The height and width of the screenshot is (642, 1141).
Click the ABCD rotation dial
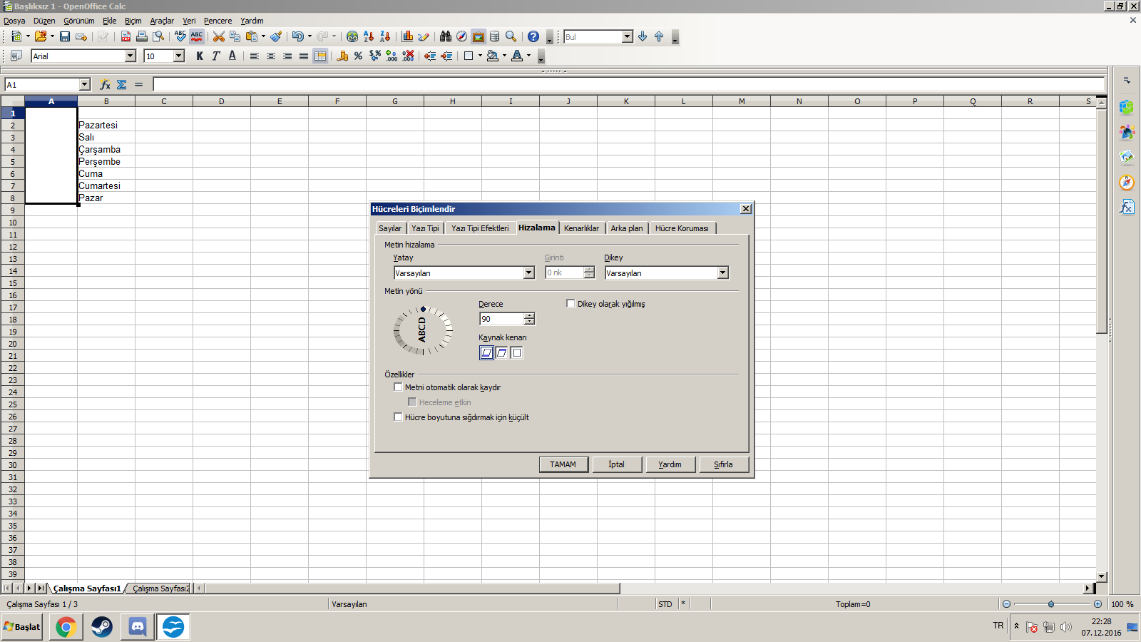(x=423, y=330)
